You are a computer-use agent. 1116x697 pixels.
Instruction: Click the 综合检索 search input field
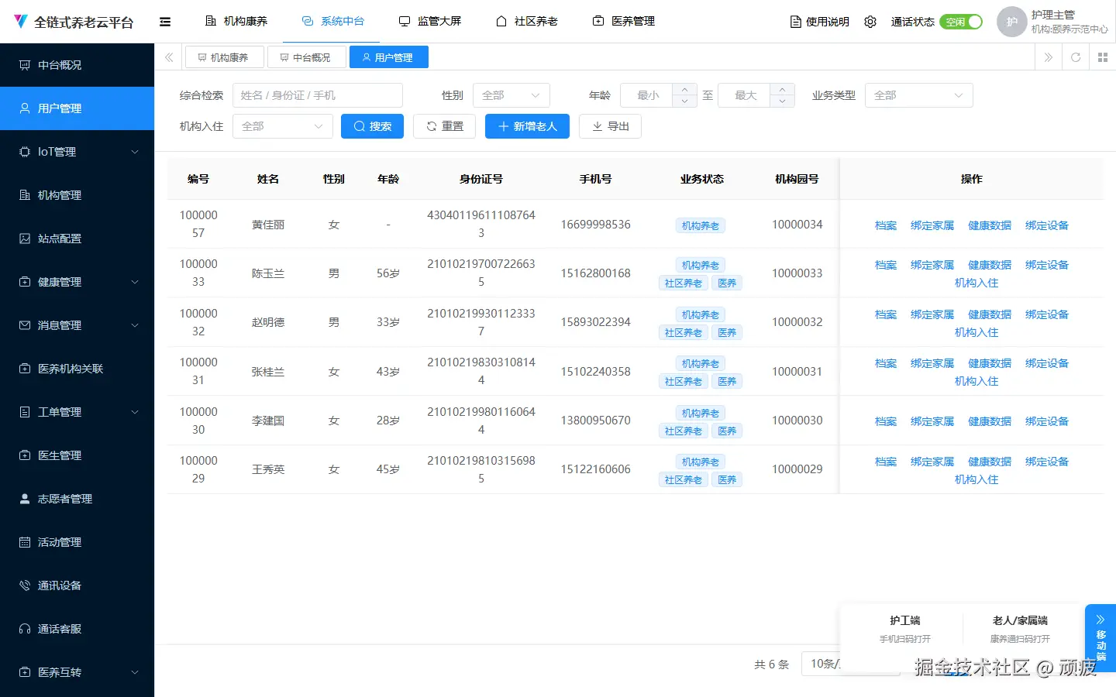tap(318, 95)
